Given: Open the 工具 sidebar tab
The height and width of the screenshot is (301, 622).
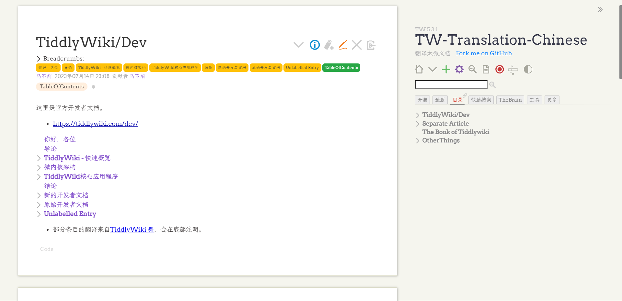Looking at the screenshot, I should coord(535,100).
